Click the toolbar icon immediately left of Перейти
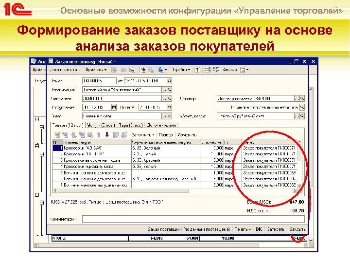Viewport: 350px width, 263px height. click(x=162, y=70)
